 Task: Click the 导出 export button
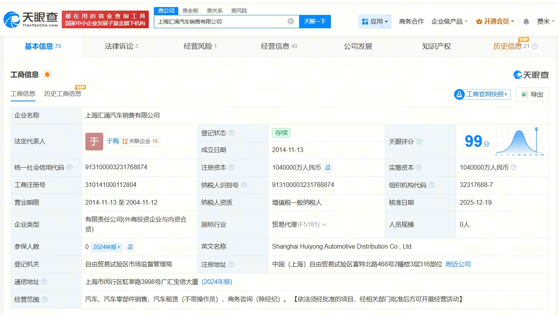coord(532,94)
